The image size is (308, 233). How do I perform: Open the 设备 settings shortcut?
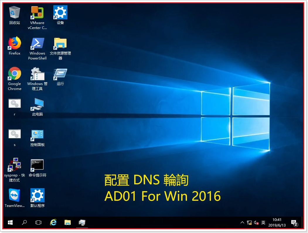60,15
